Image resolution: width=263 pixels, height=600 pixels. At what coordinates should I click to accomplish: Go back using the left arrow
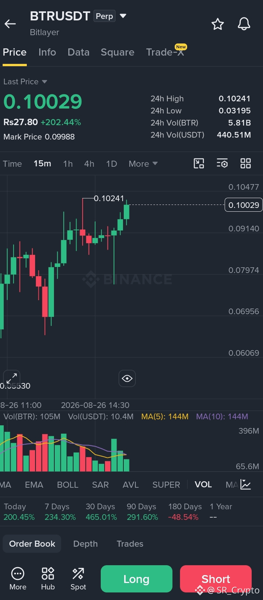(x=10, y=24)
